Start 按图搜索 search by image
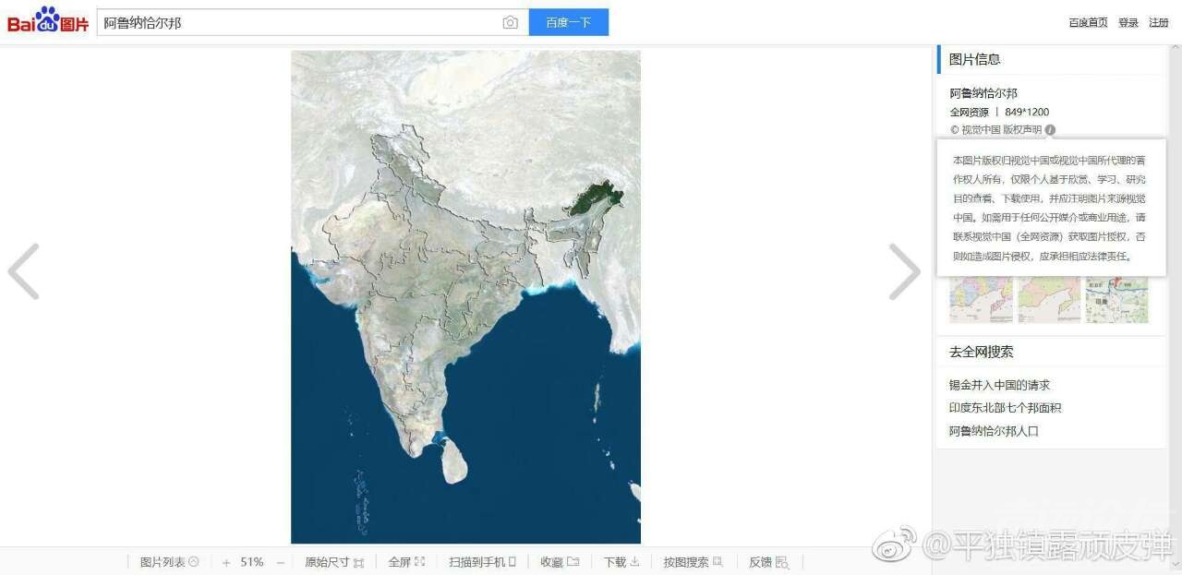The height and width of the screenshot is (575, 1182). click(693, 562)
